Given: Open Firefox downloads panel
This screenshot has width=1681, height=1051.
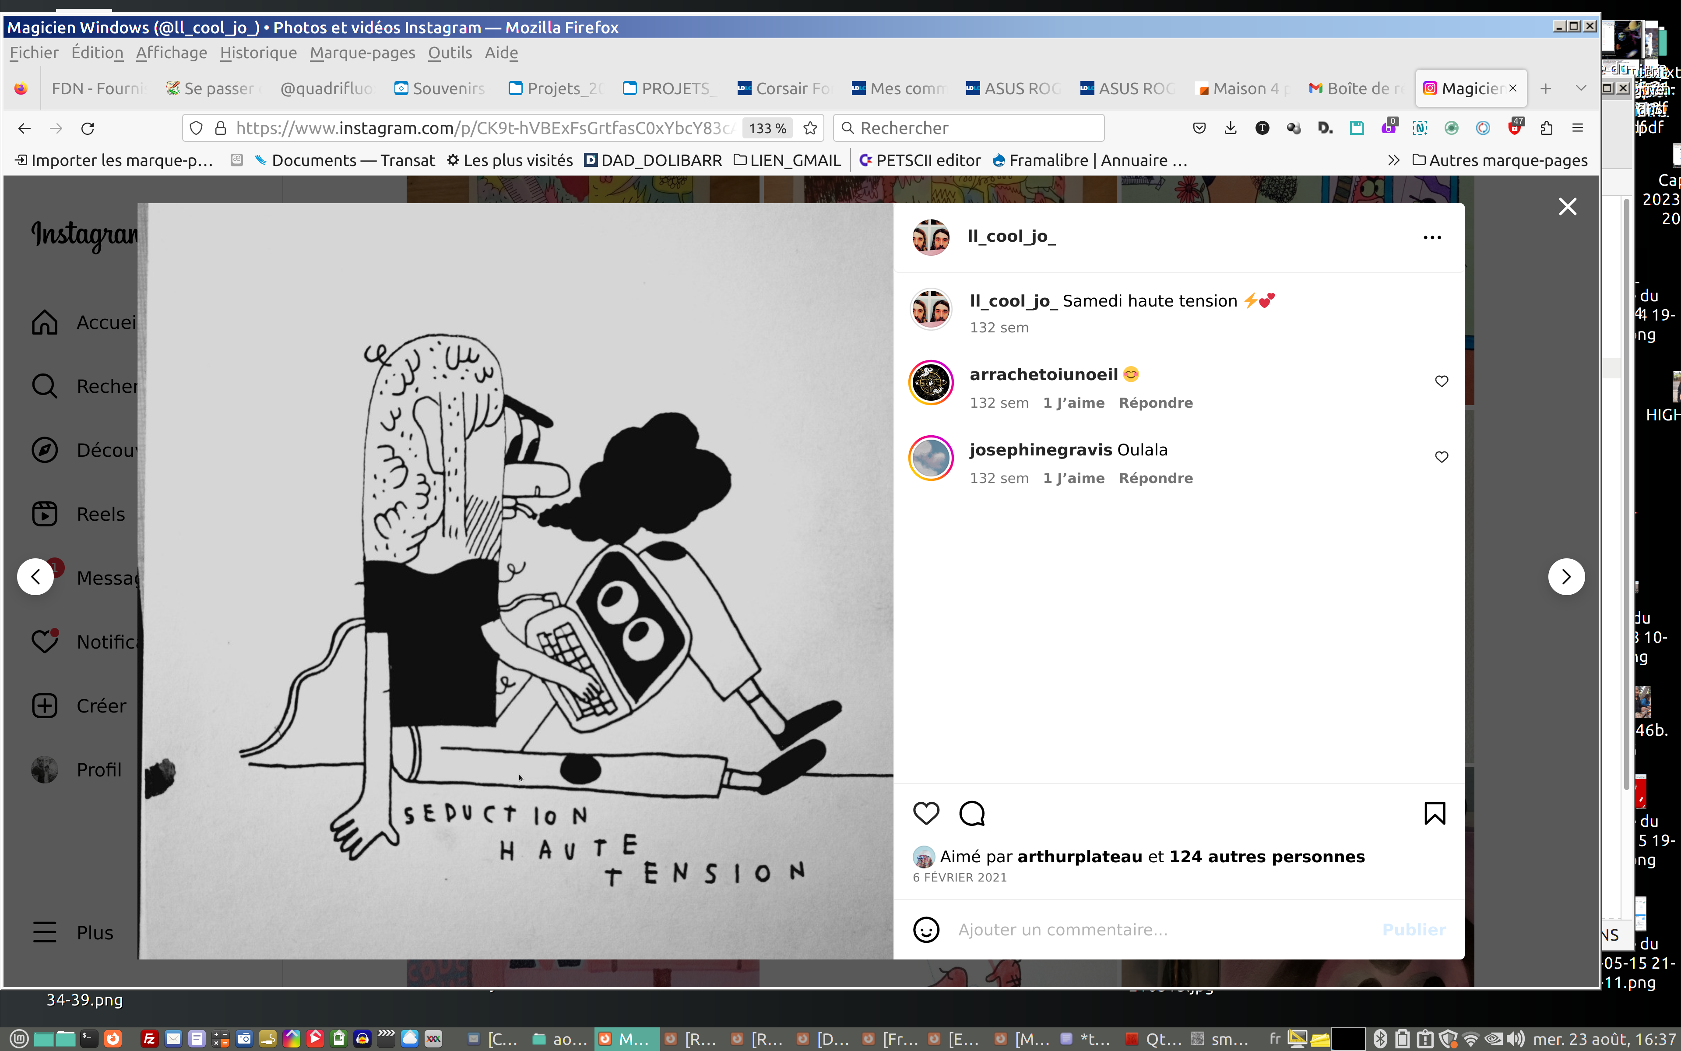Looking at the screenshot, I should coord(1230,128).
